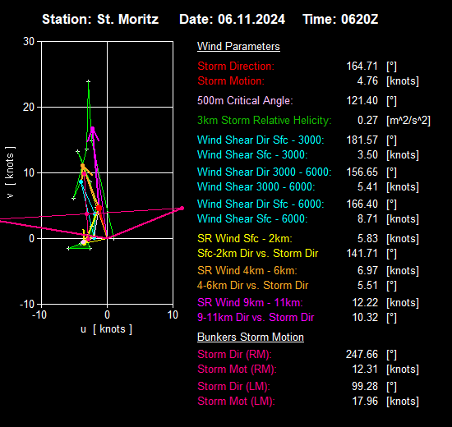This screenshot has width=452, height=427.
Task: Select the Storm Mot (LM) label
Action: pyautogui.click(x=237, y=401)
